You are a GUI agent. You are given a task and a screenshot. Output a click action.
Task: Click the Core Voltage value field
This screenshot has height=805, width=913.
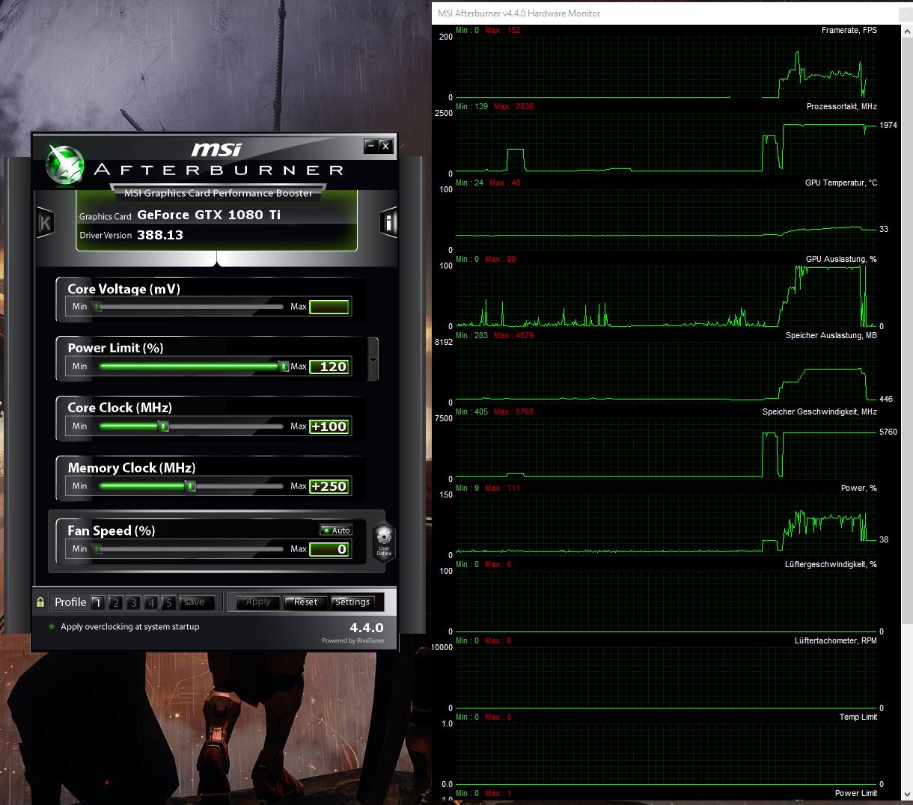pos(329,306)
